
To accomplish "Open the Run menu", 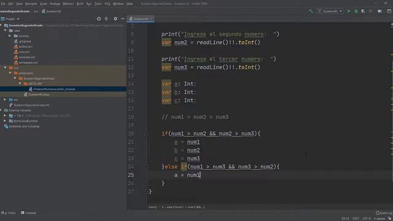I will click(88, 4).
